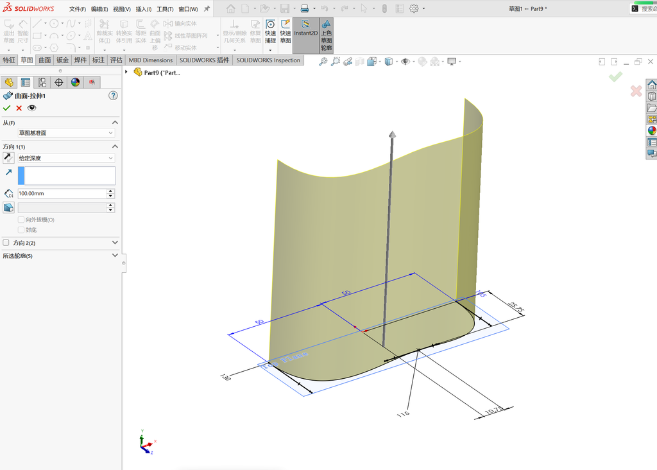Open Custom Properties icon in task pane
The width and height of the screenshot is (657, 470).
click(652, 142)
